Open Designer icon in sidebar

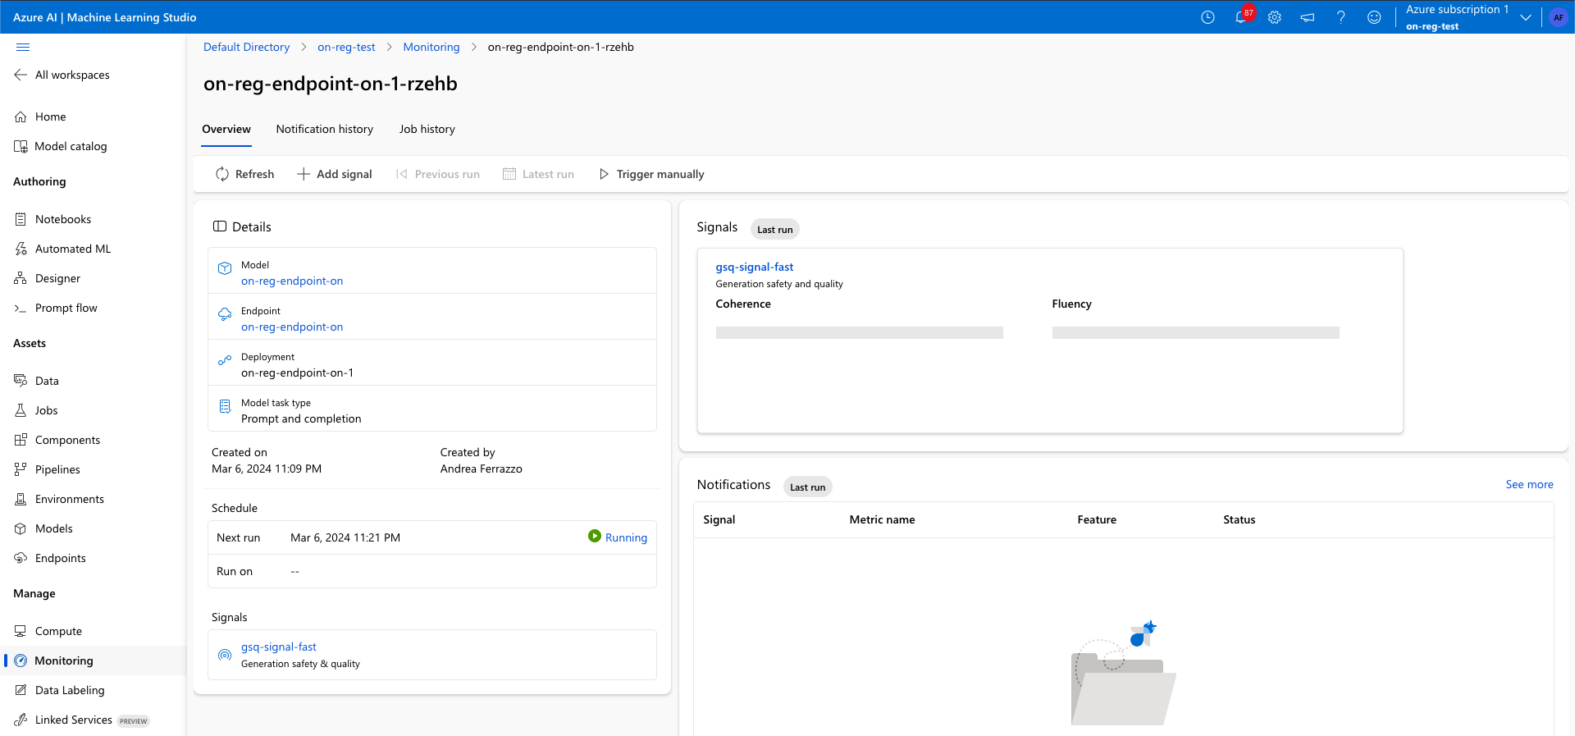[x=21, y=278]
